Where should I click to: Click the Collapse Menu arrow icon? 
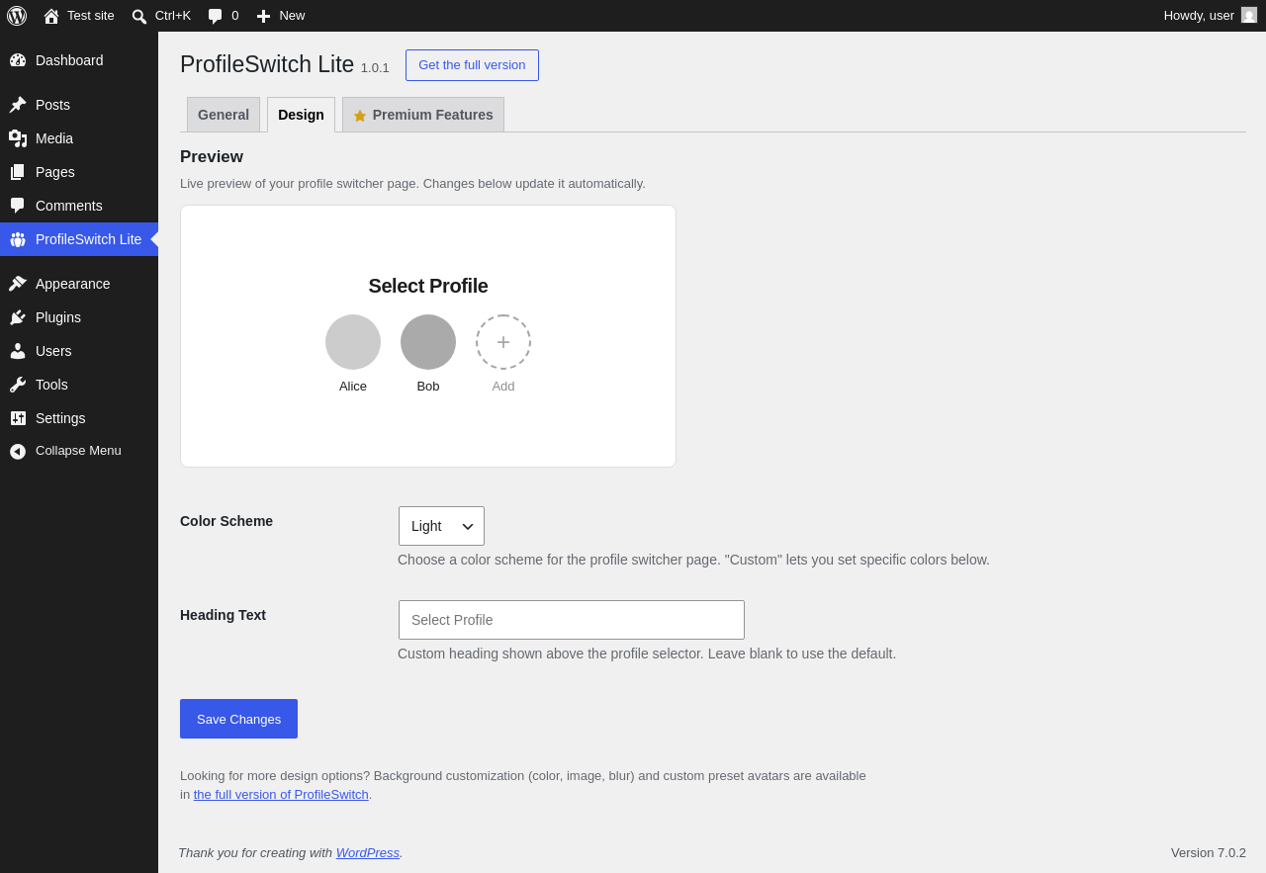coord(18,451)
